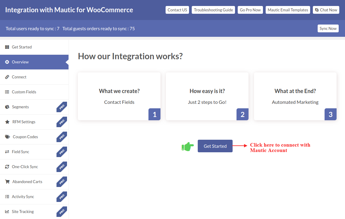Click the RFM Settings star icon
This screenshot has width=345, height=219.
7,122
